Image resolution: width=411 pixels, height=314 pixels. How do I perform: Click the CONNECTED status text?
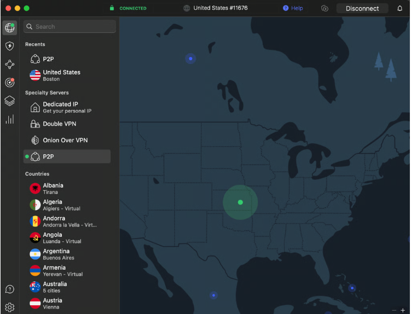(x=133, y=8)
